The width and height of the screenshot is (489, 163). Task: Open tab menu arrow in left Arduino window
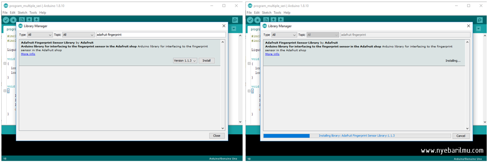point(234,29)
